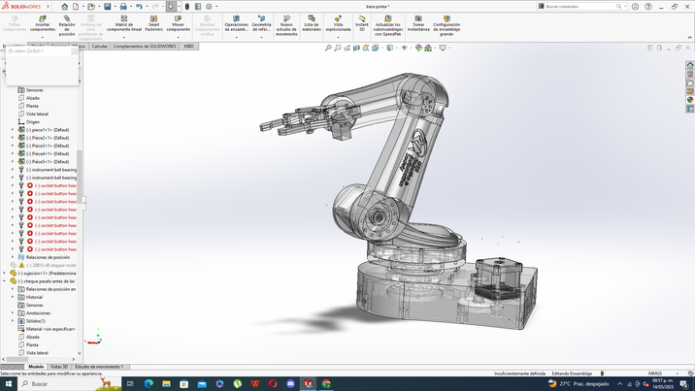The image size is (695, 391).
Task: Open the Appearances color ball in task pane
Action: (x=690, y=100)
